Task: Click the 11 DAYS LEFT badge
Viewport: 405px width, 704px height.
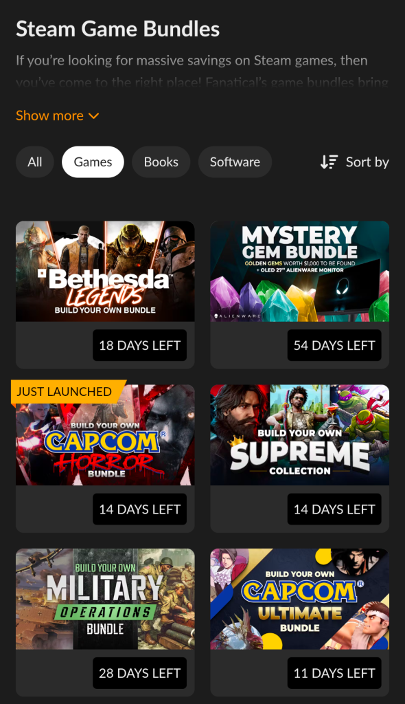Action: 334,673
